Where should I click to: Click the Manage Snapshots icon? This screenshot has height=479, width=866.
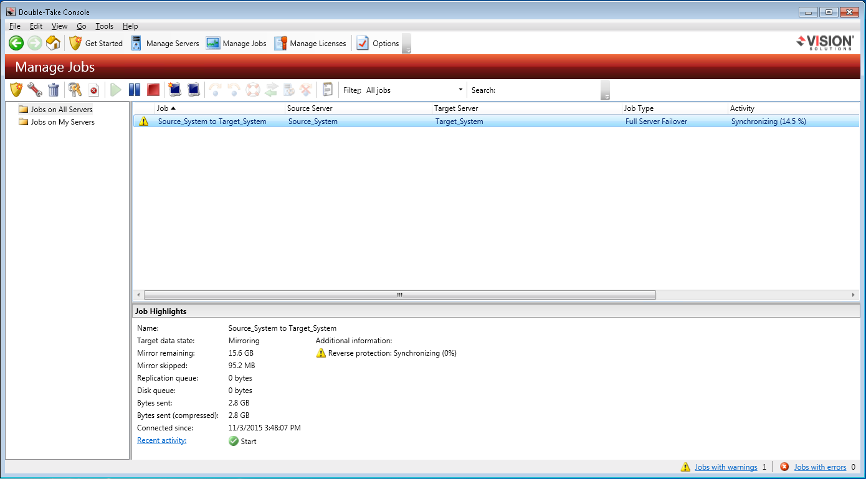194,90
